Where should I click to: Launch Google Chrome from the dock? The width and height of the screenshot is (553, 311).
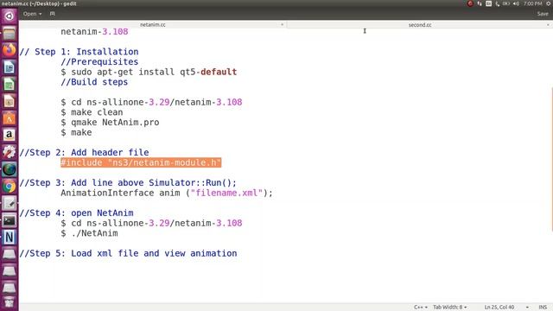[x=10, y=187]
